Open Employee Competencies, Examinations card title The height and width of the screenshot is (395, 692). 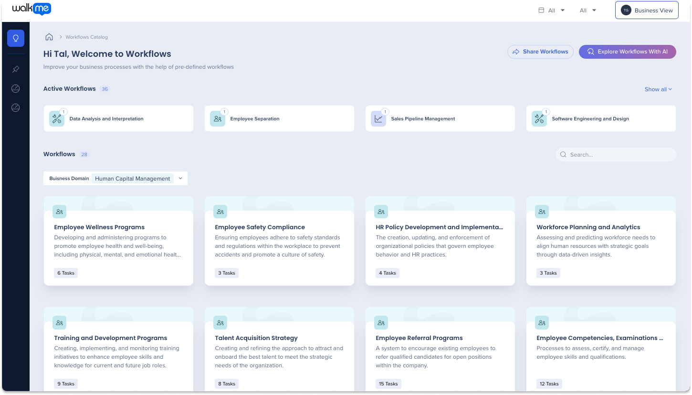[x=600, y=338]
